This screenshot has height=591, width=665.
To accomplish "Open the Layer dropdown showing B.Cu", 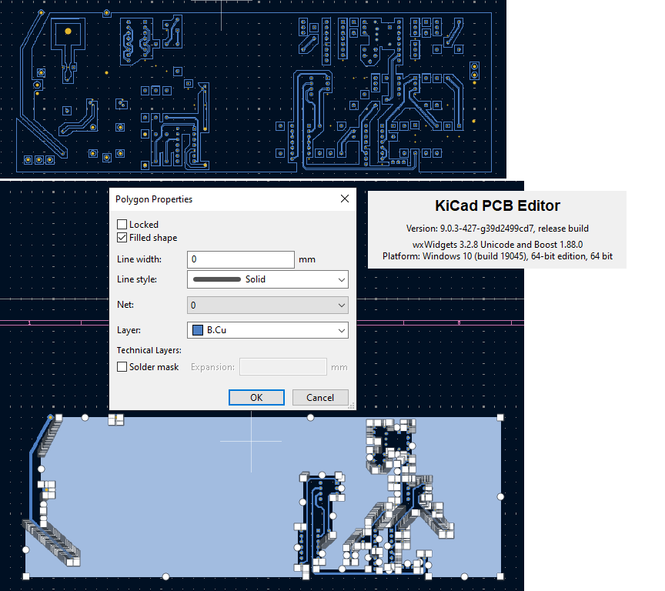I will (268, 330).
